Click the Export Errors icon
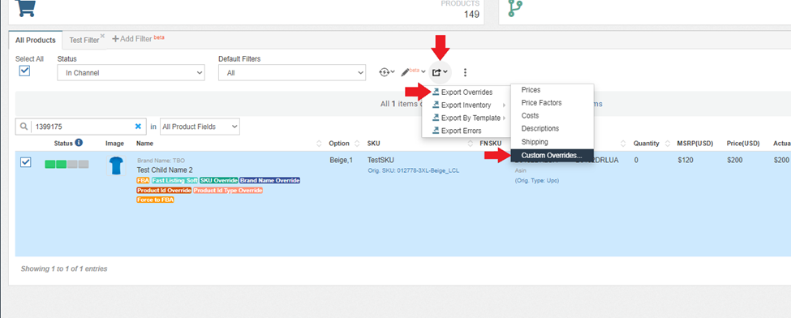The width and height of the screenshot is (791, 318). point(436,131)
